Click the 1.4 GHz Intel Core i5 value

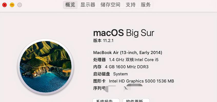(134, 60)
